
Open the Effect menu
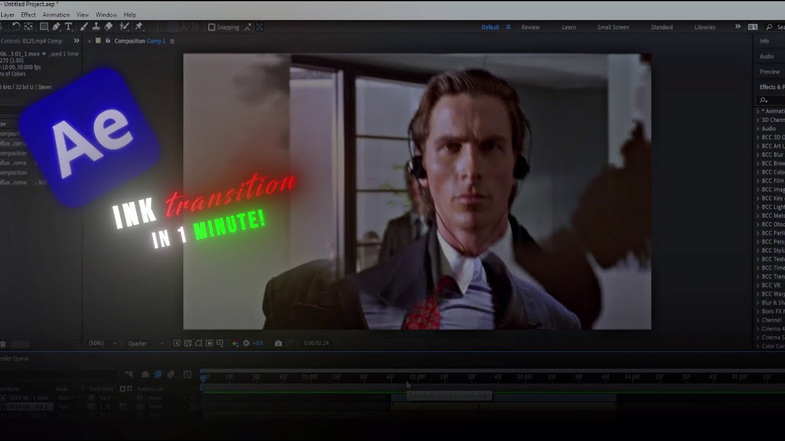pos(28,15)
